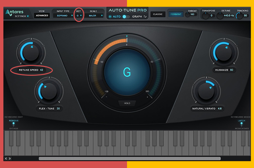
Task: Click the Retune Speed knob
Action: coord(31,52)
